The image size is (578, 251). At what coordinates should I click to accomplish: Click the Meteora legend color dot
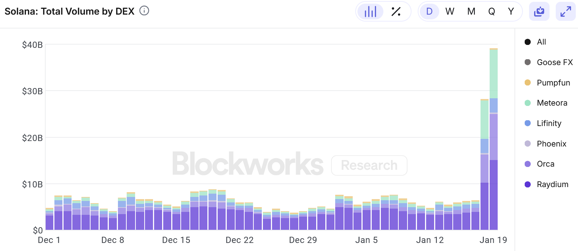[x=528, y=103]
